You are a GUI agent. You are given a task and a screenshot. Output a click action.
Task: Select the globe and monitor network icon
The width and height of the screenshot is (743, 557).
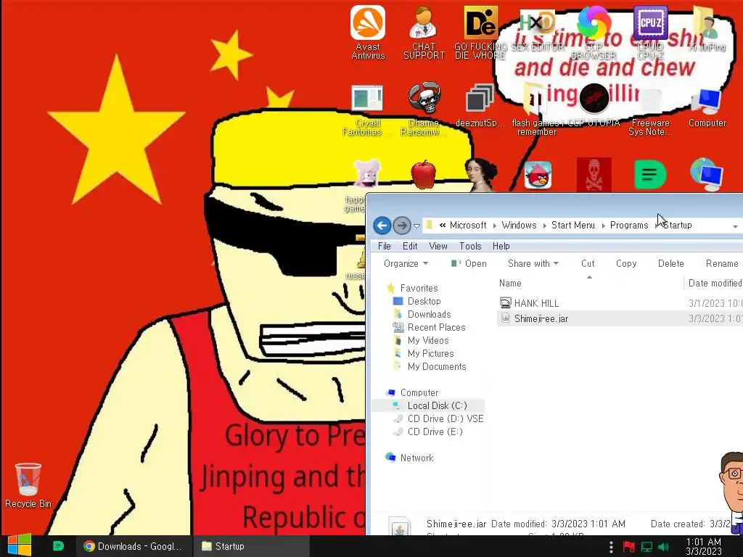706,174
